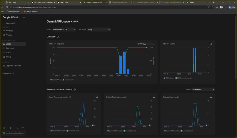Open the tab search chevron at top left
The image size is (237, 138).
click(x=2, y=2)
